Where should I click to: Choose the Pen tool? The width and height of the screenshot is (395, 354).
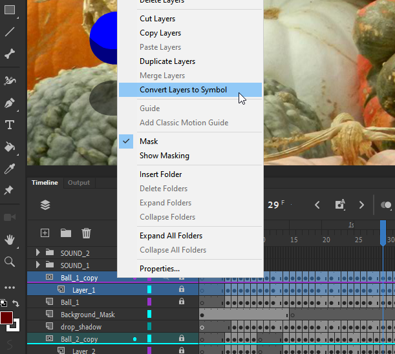click(x=10, y=103)
